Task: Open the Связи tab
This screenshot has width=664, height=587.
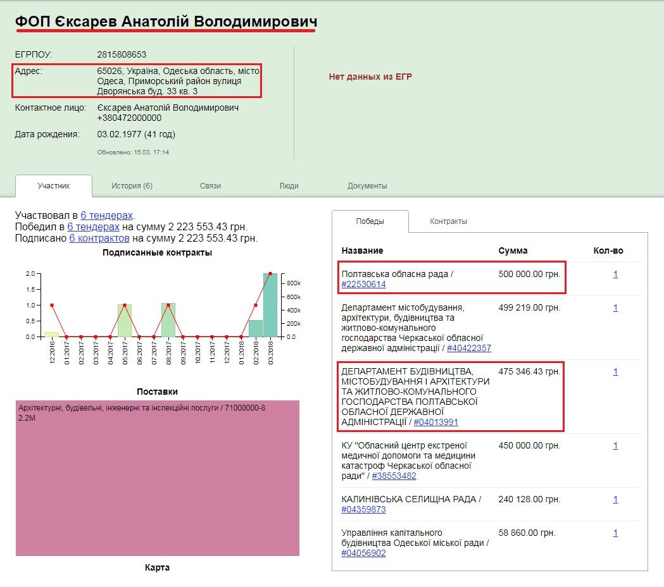Action: coord(210,186)
